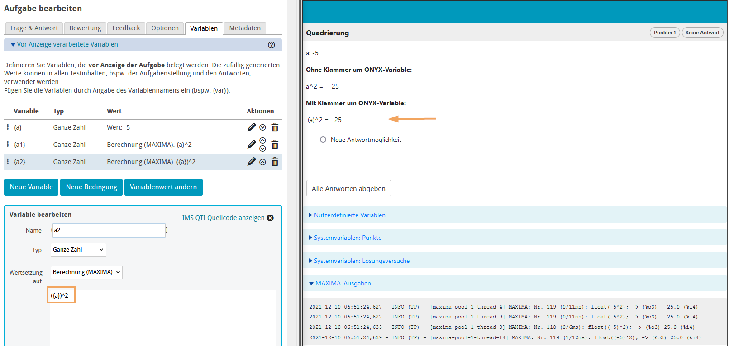
Task: Delete variable {a2} with trash icon
Action: (x=275, y=162)
